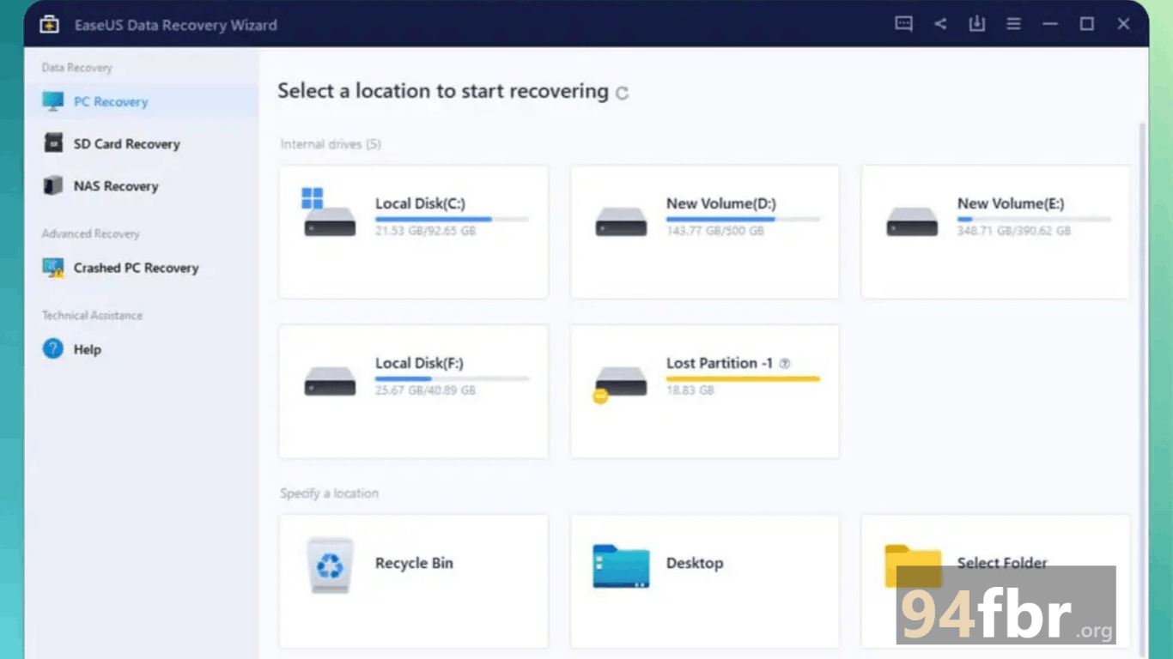1173x659 pixels.
Task: Select the Local Disk(F:) label
Action: pos(419,363)
